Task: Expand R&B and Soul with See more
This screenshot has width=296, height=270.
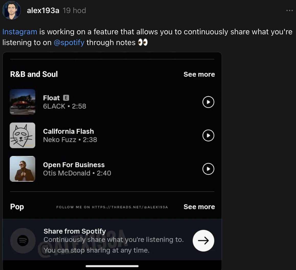Action: 199,74
